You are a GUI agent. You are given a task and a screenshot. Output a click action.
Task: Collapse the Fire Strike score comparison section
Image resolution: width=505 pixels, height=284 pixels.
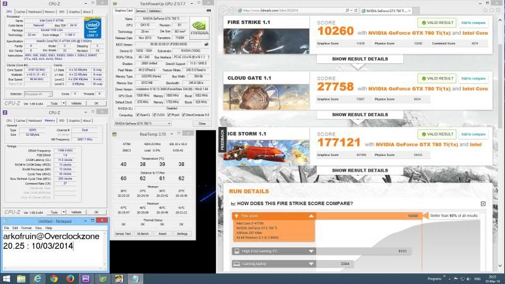tap(483, 203)
